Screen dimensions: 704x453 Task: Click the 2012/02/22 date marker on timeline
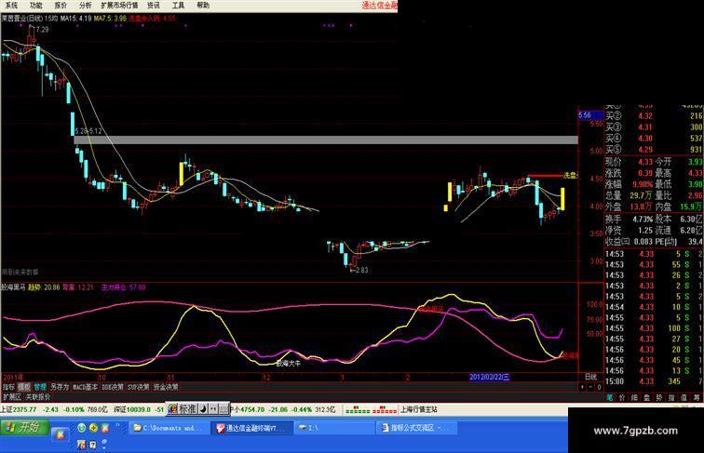(490, 377)
